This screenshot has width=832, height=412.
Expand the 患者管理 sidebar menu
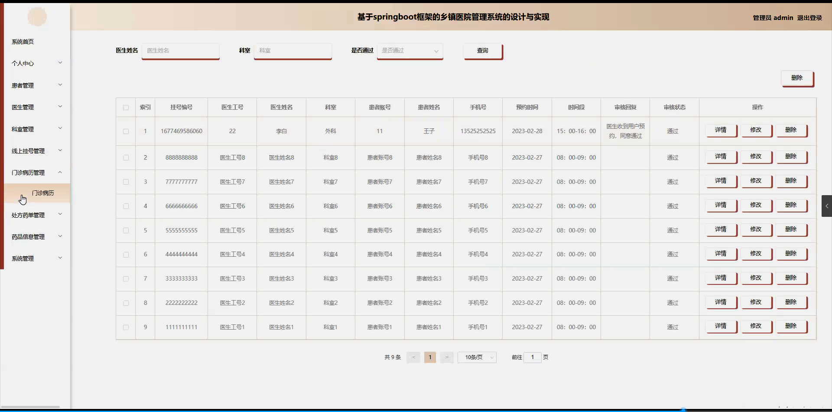click(x=37, y=85)
